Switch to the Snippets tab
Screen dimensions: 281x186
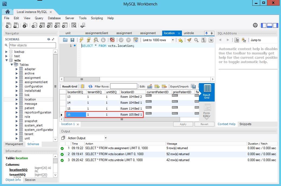[245, 124]
